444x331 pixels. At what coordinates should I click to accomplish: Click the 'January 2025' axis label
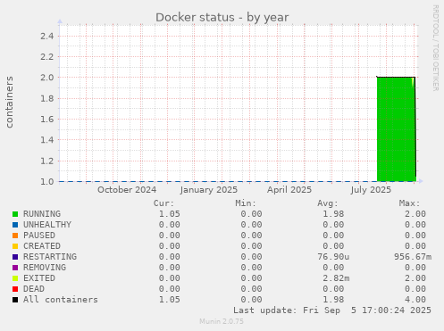pos(209,190)
